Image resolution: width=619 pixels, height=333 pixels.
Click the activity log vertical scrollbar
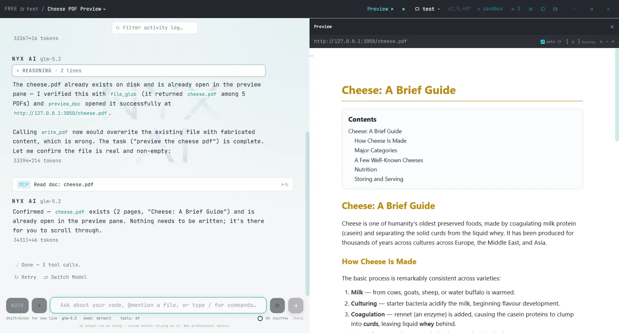[307, 213]
